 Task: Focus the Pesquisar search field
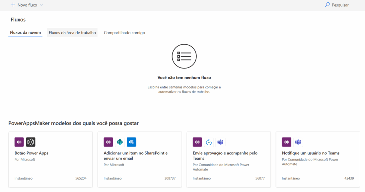click(337, 5)
